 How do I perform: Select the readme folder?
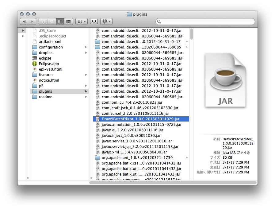click(x=45, y=97)
